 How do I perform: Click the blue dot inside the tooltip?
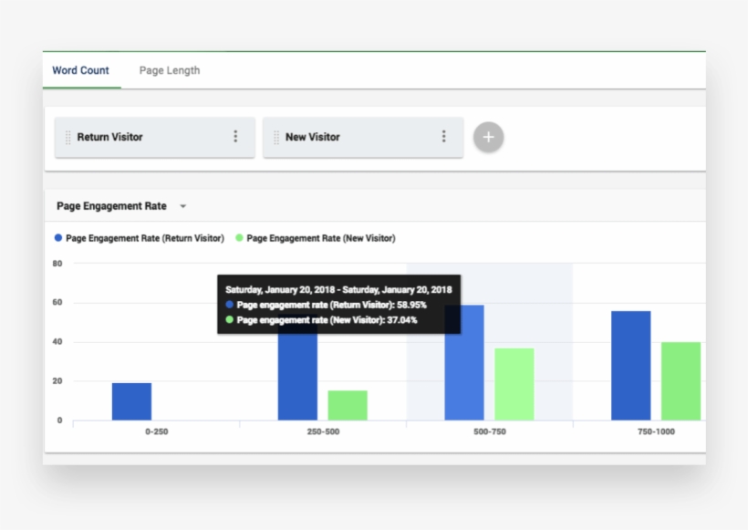(229, 303)
